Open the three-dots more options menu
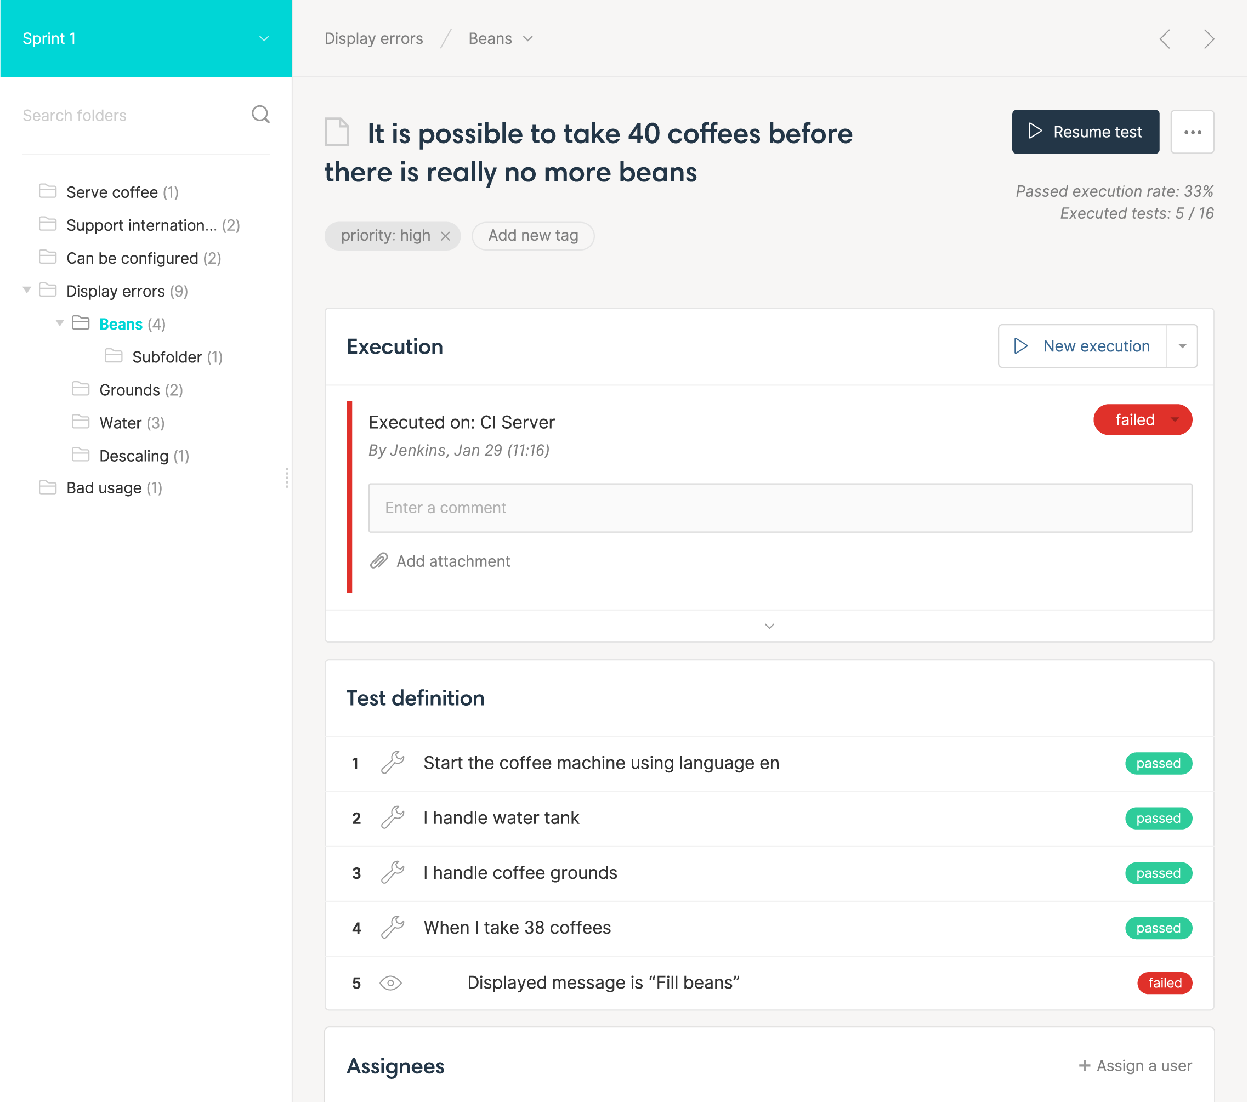The width and height of the screenshot is (1248, 1102). click(1192, 132)
